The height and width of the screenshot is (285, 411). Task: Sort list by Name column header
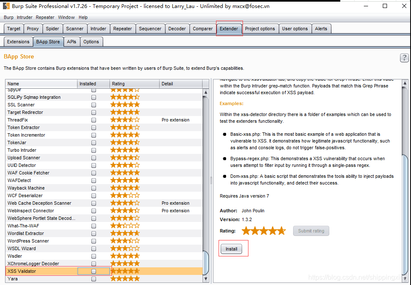41,84
